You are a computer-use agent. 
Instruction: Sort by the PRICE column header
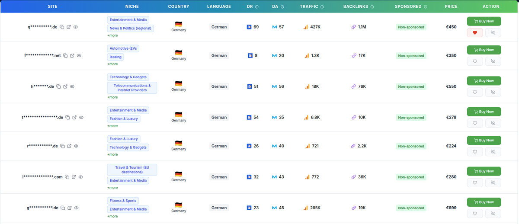click(451, 7)
